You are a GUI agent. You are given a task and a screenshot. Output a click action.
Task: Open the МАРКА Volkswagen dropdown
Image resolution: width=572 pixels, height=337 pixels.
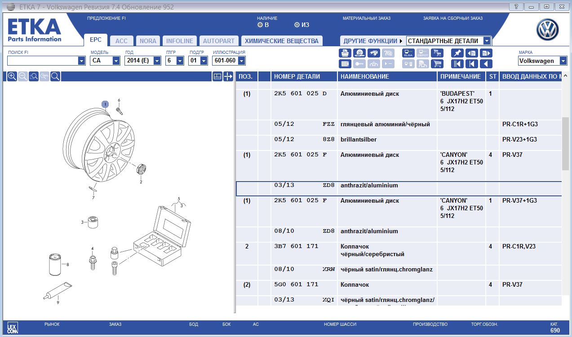click(563, 61)
